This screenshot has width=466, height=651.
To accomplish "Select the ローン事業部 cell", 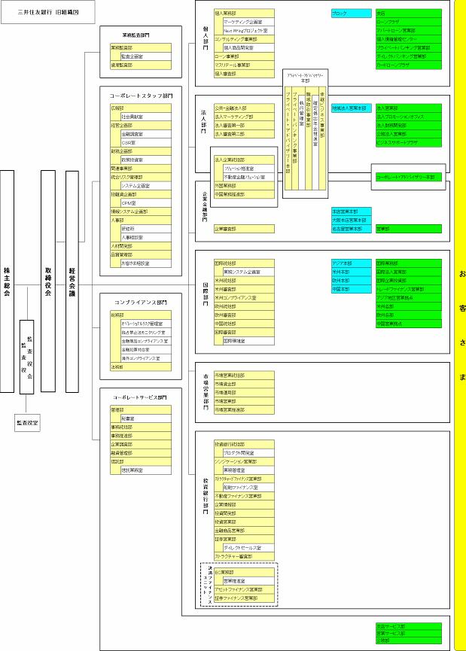I will tap(244, 56).
